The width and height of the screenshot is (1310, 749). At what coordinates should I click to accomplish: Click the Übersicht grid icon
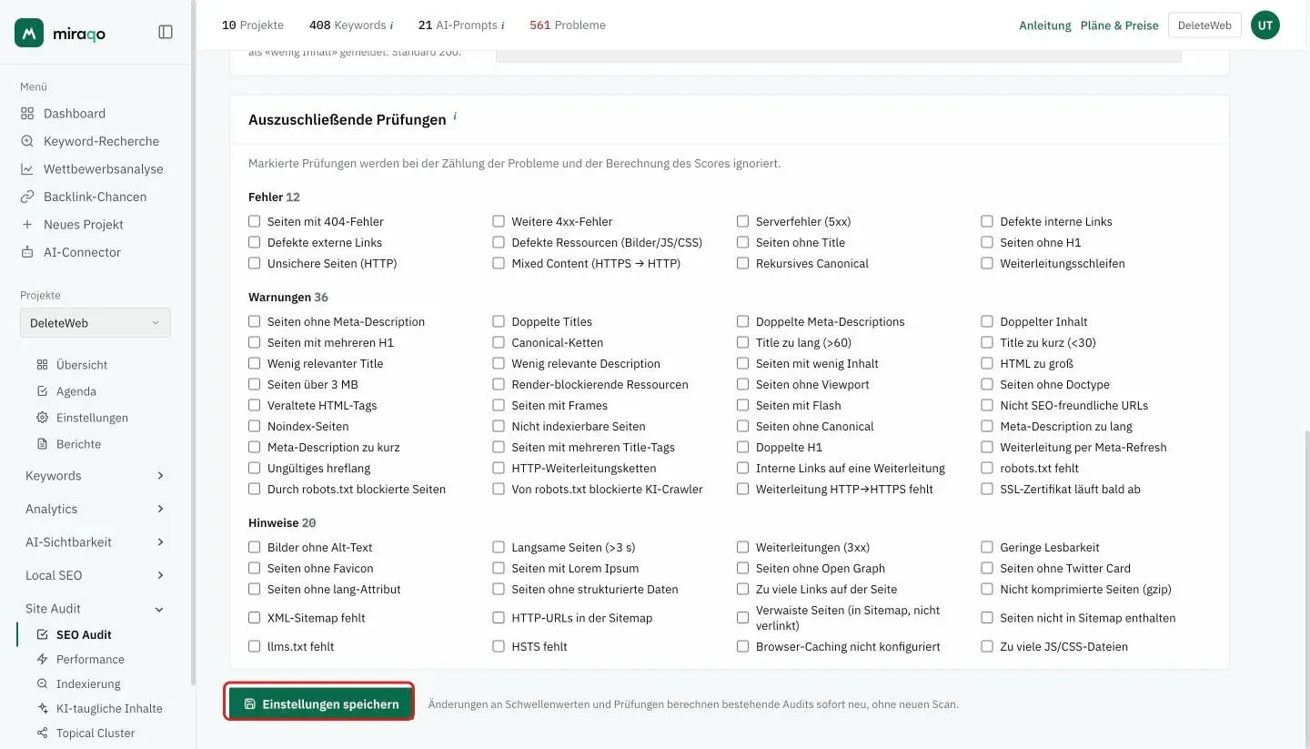42,365
